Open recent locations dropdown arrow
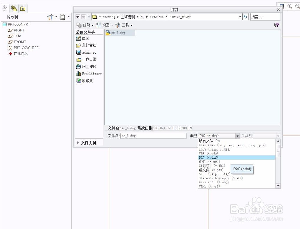The width and height of the screenshot is (300, 229). tap(89, 16)
